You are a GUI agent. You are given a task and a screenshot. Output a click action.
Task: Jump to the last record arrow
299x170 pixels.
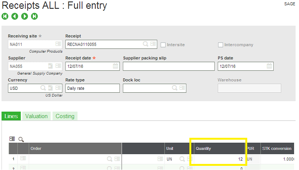34,16
